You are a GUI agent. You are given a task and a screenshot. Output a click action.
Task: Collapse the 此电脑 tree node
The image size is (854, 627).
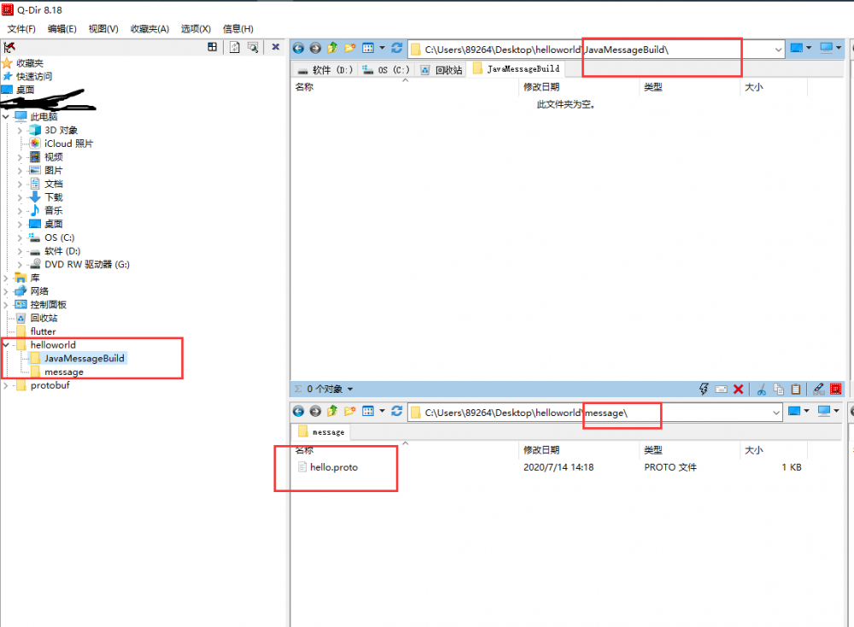[x=6, y=116]
